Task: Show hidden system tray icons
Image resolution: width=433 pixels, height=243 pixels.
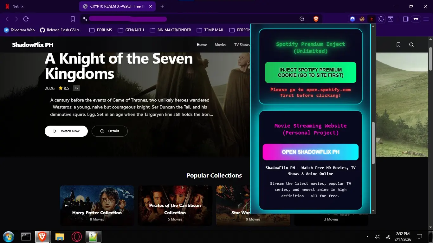Action: [367, 237]
